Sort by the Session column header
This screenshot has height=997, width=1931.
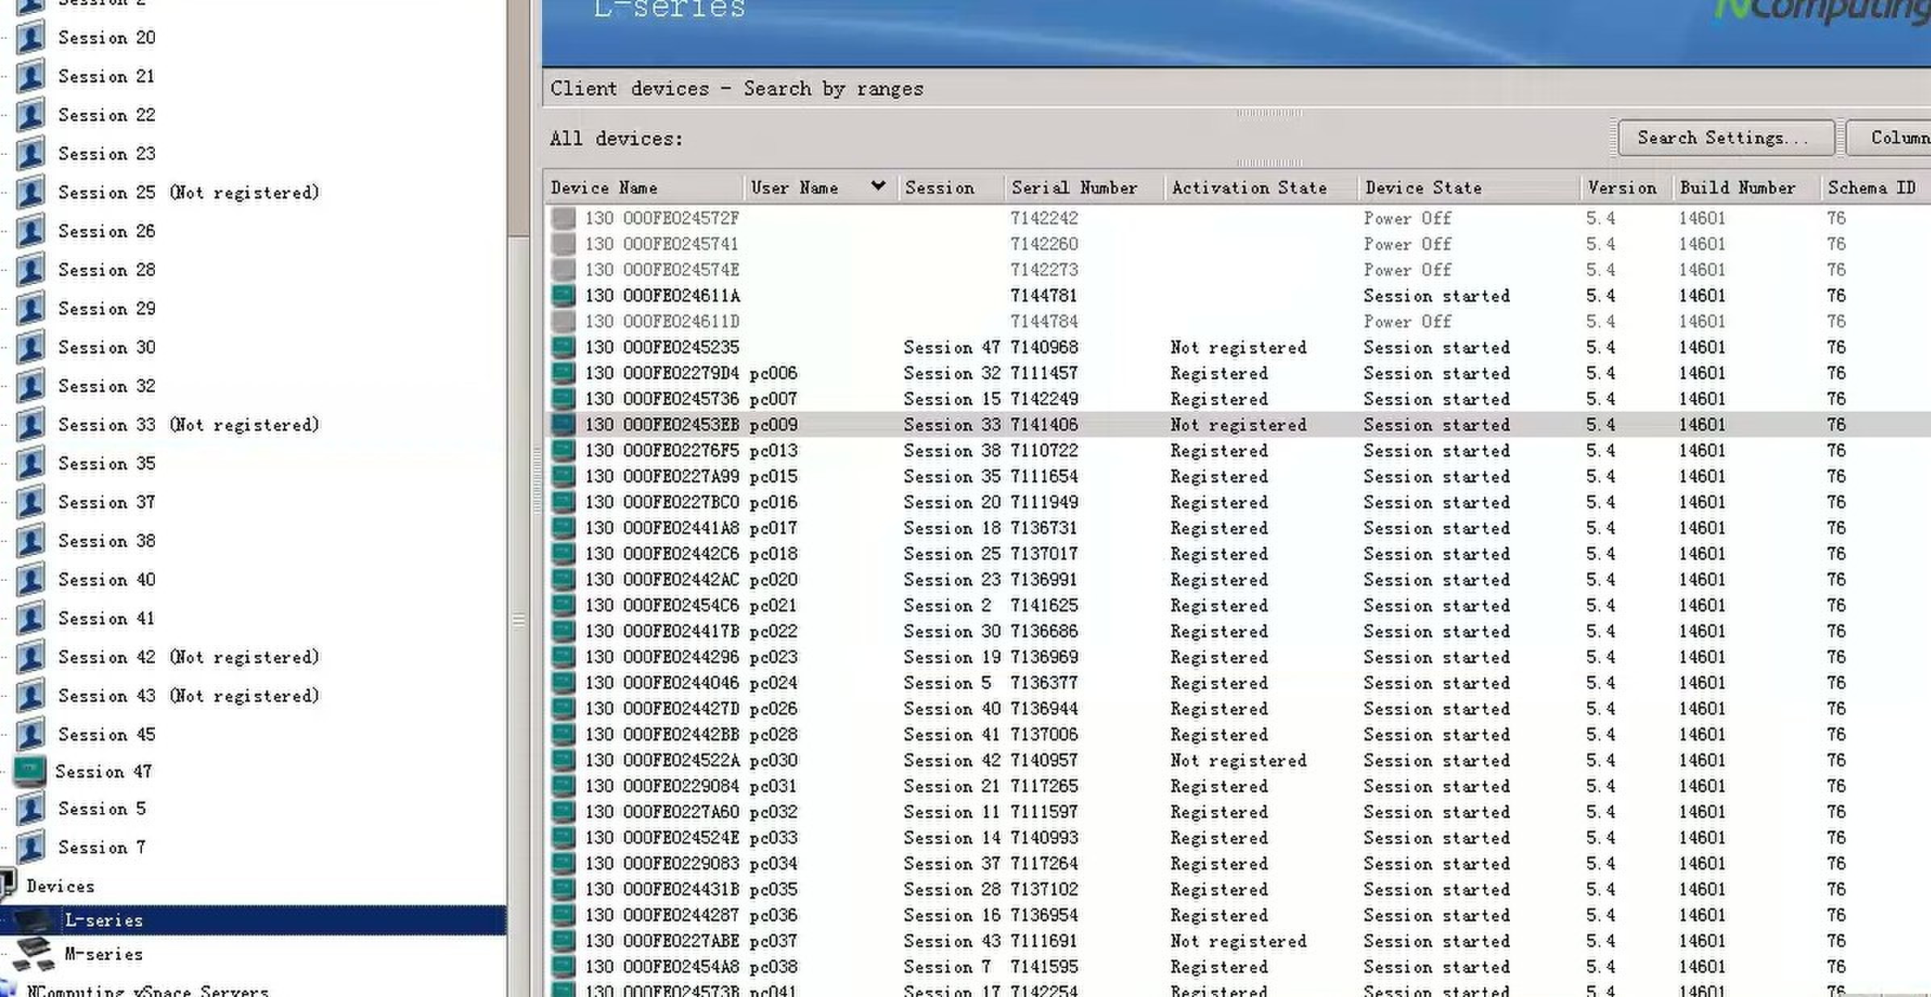951,188
